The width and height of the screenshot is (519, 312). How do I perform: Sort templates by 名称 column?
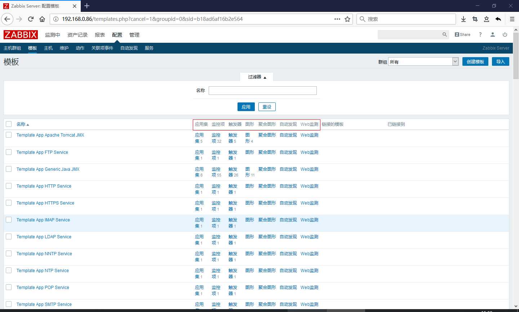[23, 124]
